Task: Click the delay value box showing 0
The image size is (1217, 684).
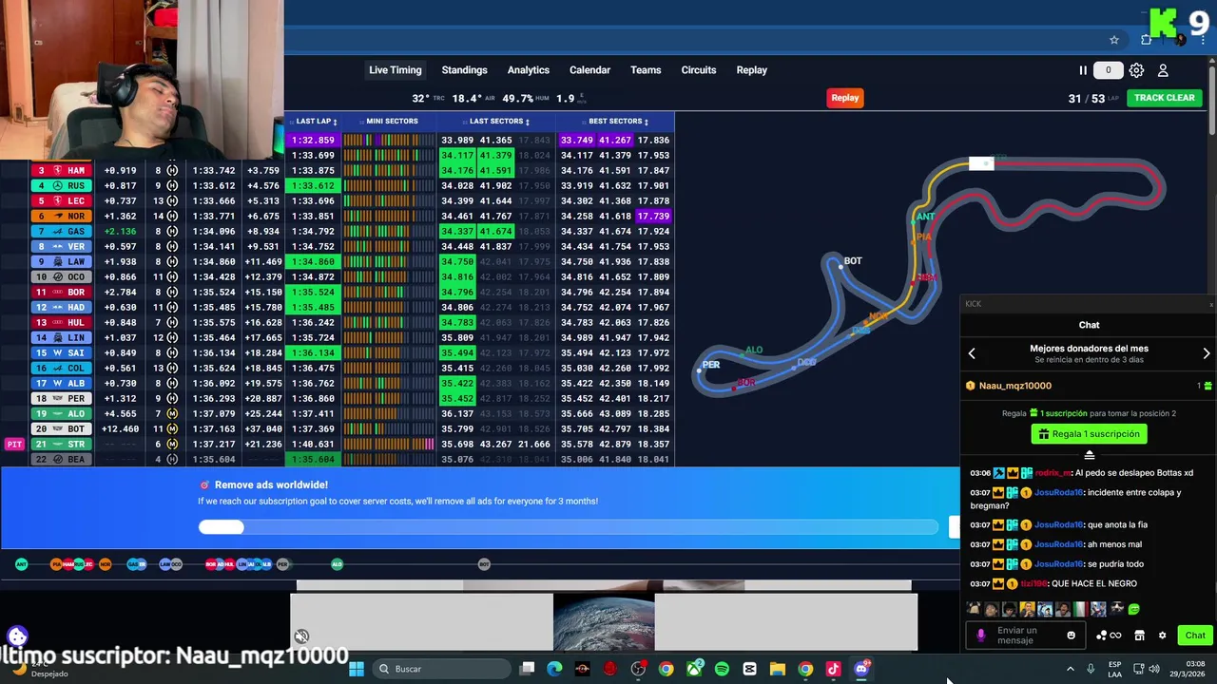Action: 1108,70
